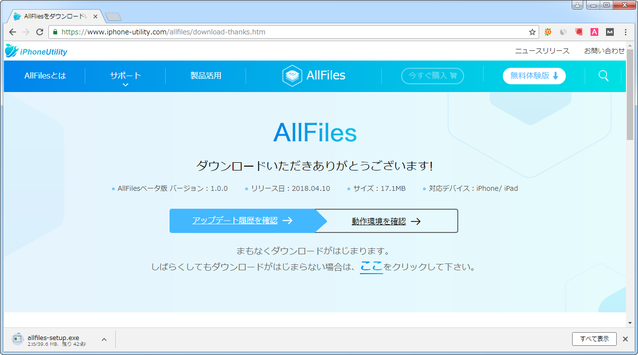
Task: Open the 製品活用 menu item
Action: 206,76
